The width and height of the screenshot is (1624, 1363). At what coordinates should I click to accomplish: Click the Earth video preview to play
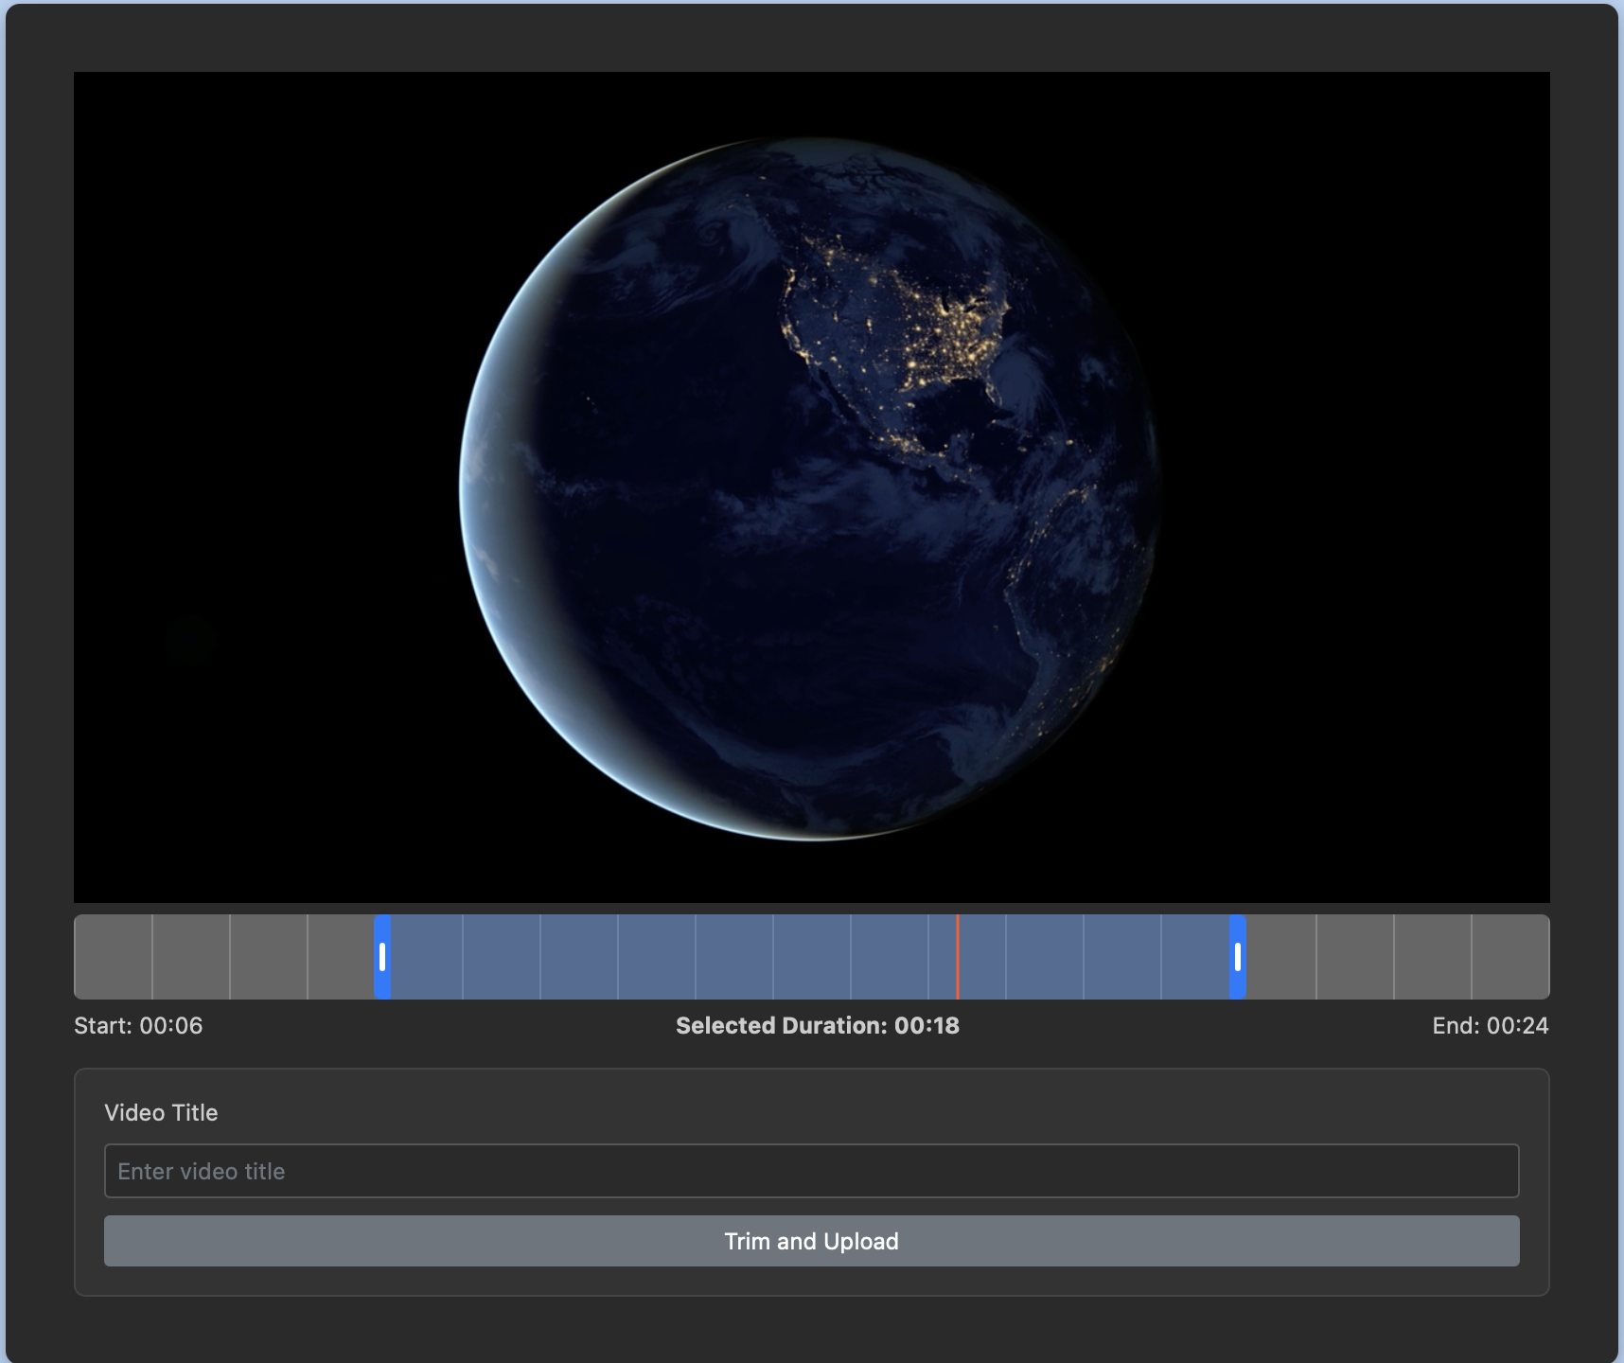[812, 488]
